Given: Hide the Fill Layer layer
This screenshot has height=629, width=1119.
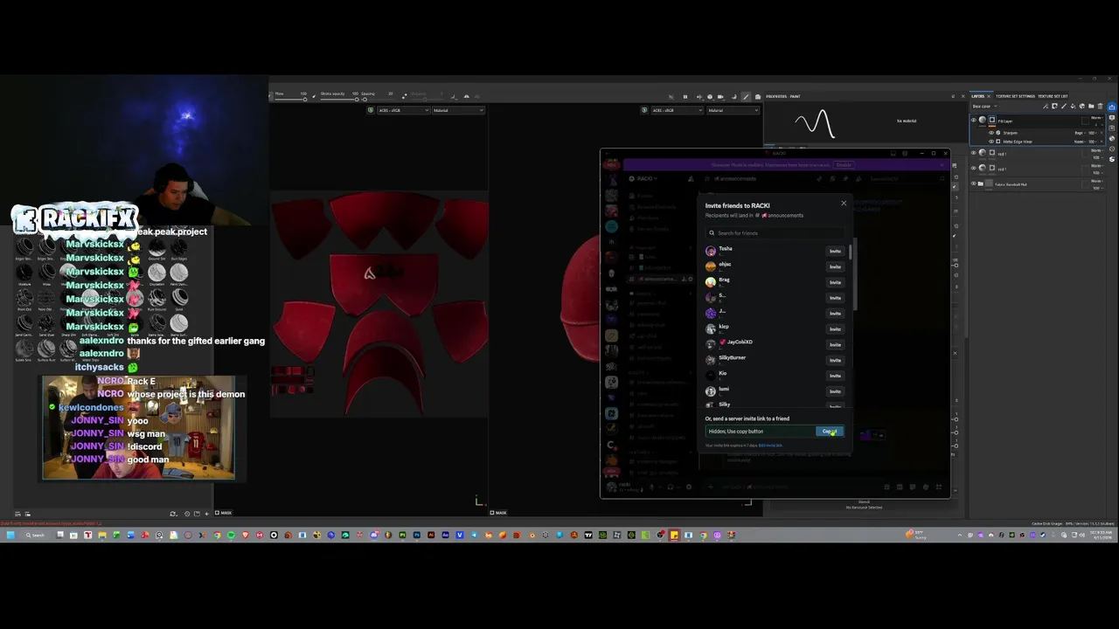Looking at the screenshot, I should click(974, 120).
